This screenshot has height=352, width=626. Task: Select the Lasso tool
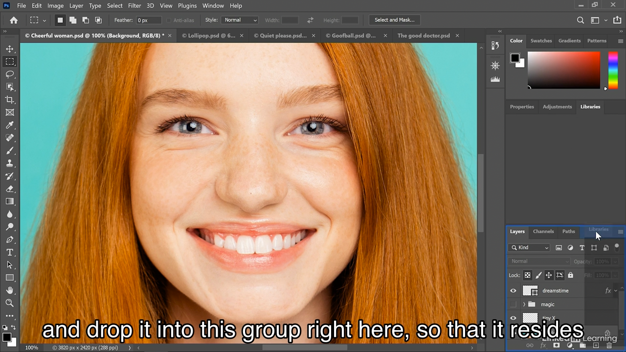10,74
